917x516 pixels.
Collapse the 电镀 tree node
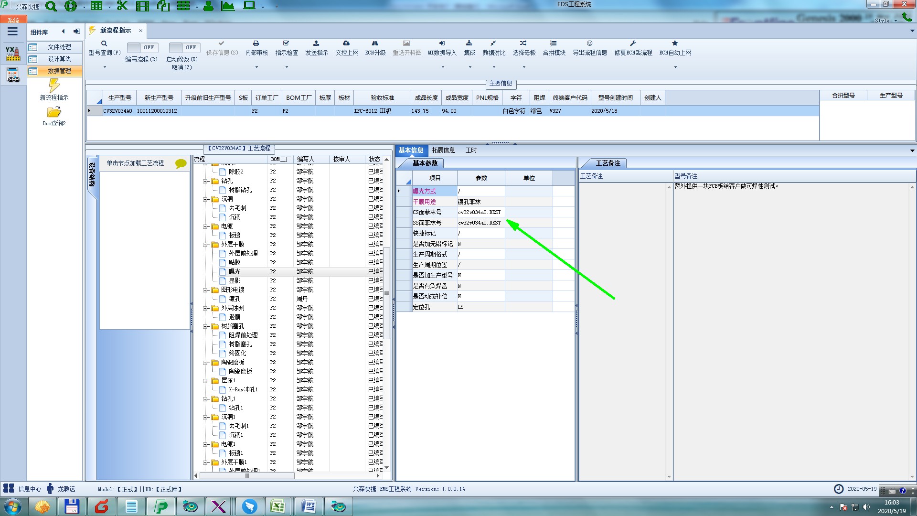point(205,226)
